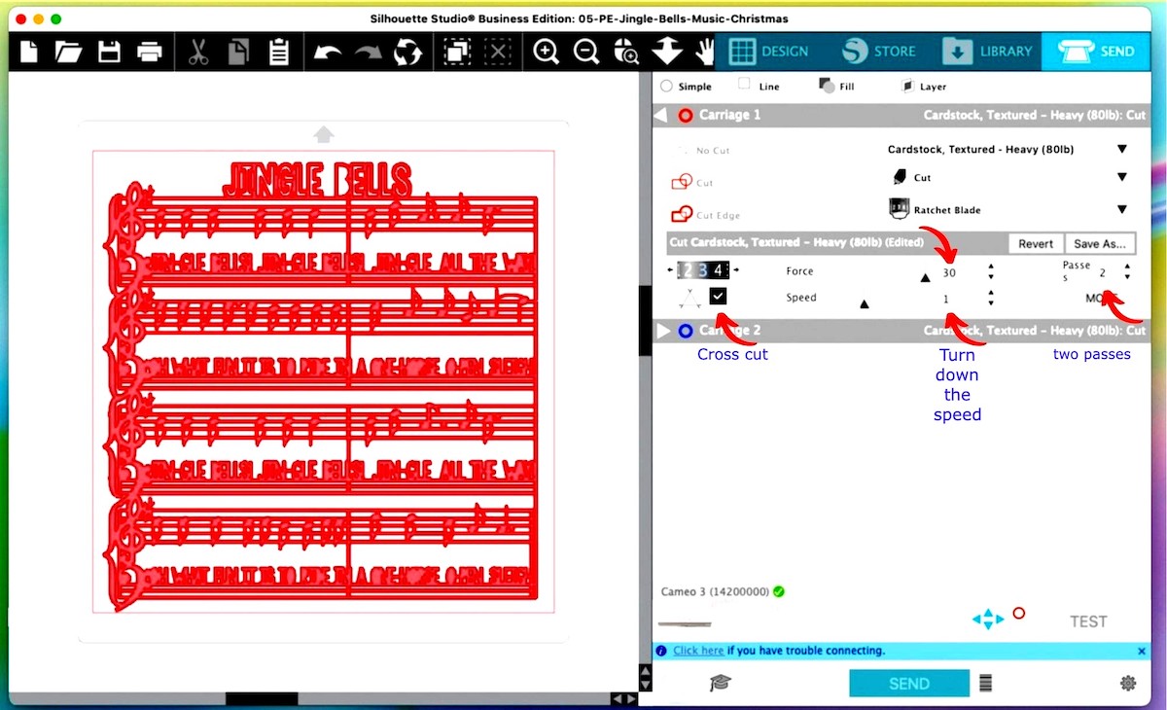The width and height of the screenshot is (1167, 710).
Task: Toggle the cross cut checkbox
Action: click(718, 297)
